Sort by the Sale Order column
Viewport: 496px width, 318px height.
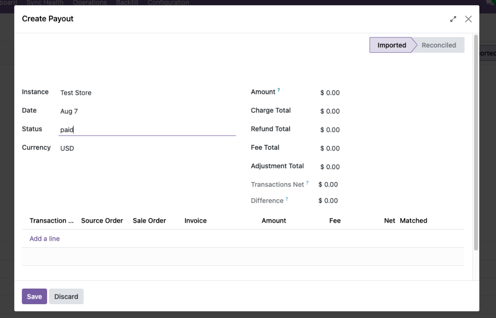click(x=150, y=221)
